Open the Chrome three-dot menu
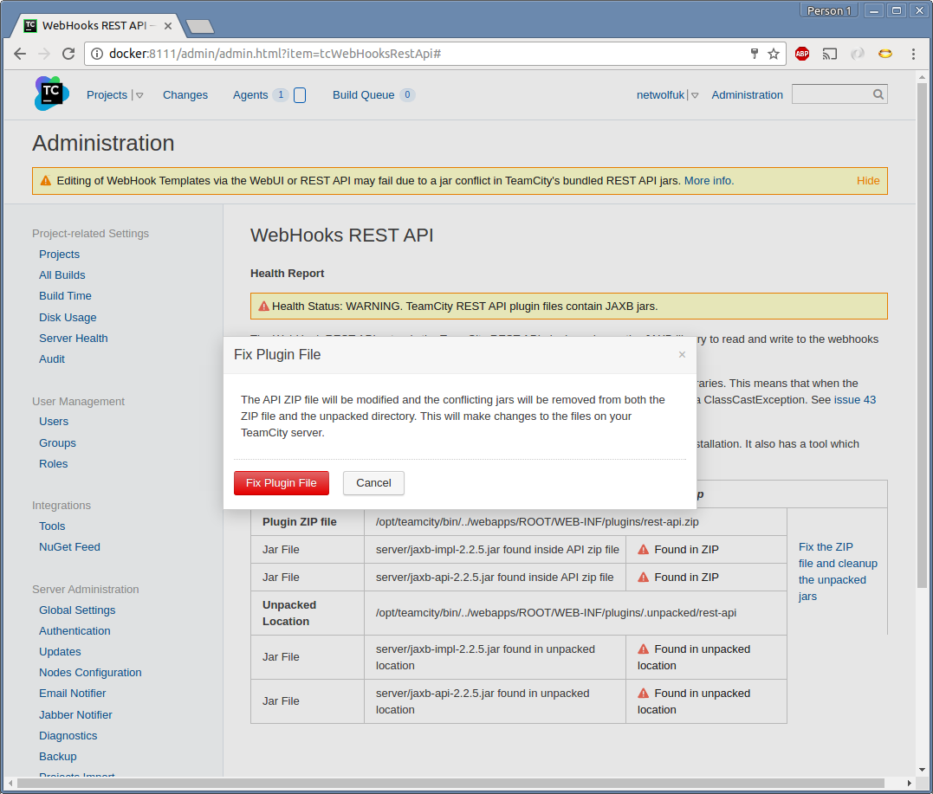 [913, 54]
